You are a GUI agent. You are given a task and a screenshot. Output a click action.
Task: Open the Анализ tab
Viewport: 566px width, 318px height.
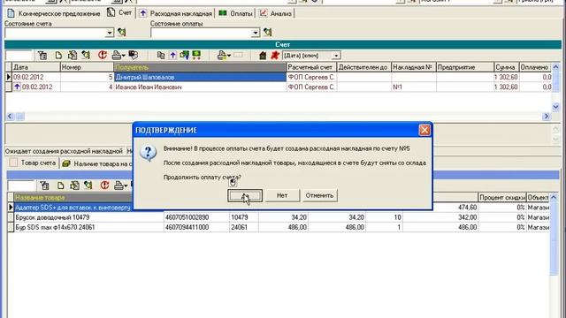tap(276, 13)
